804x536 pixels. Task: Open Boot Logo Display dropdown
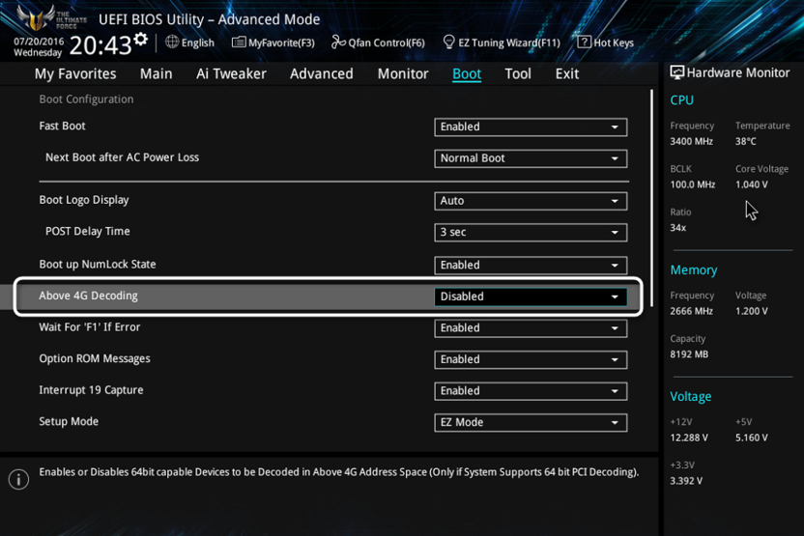(x=531, y=201)
